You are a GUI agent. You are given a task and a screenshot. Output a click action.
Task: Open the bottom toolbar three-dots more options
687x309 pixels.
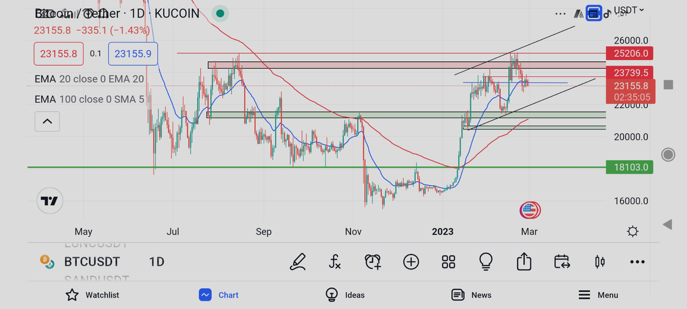[x=637, y=262]
